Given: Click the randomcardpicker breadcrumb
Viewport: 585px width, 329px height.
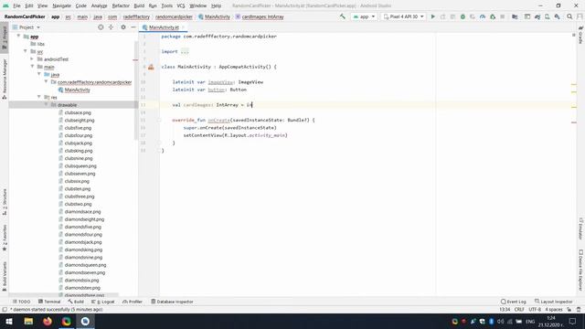Looking at the screenshot, I should click(174, 16).
